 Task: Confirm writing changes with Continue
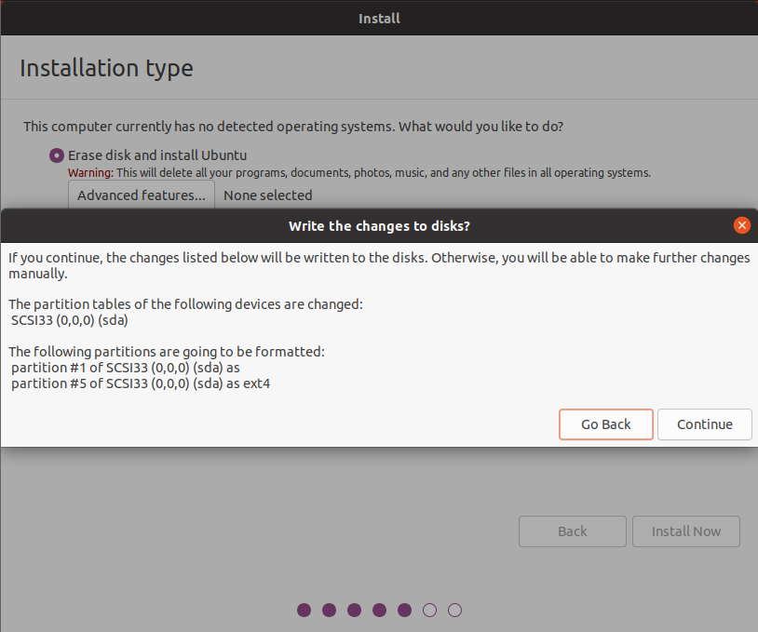click(x=704, y=424)
